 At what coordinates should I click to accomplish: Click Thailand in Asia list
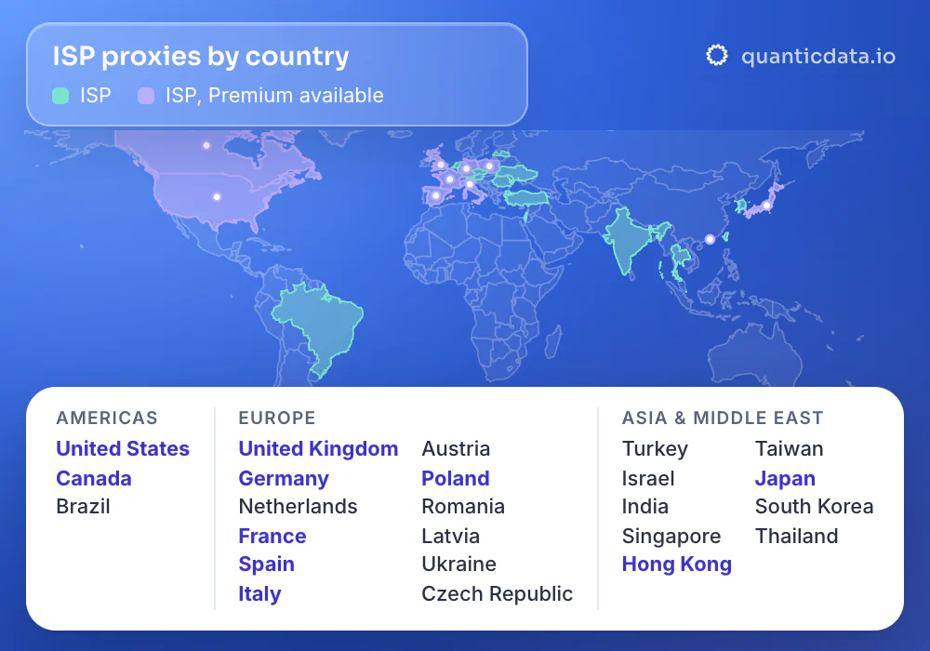tap(797, 536)
